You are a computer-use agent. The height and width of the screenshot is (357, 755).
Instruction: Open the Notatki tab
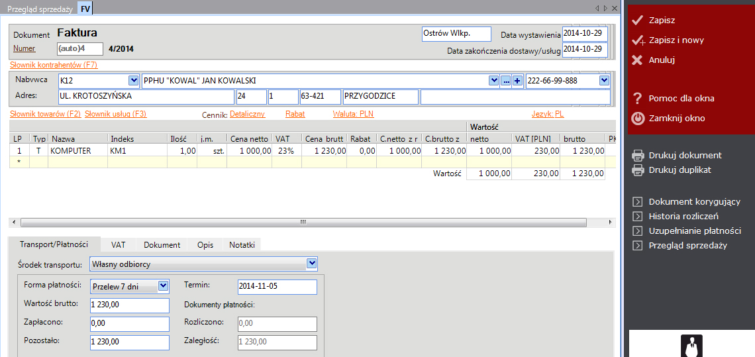tap(242, 245)
